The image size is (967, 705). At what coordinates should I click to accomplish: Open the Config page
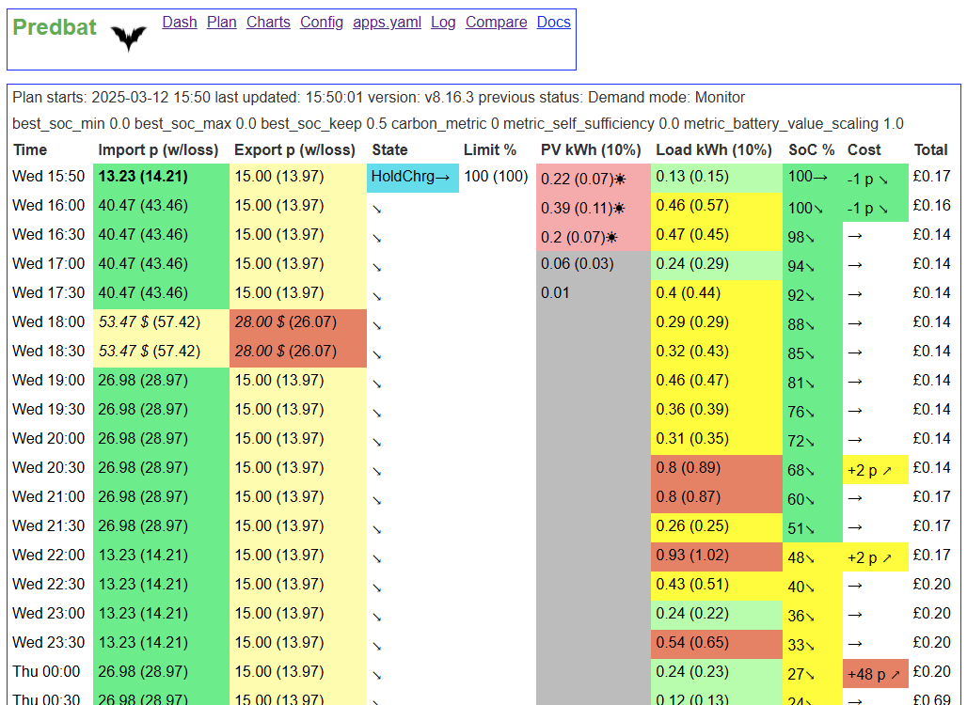pyautogui.click(x=322, y=23)
